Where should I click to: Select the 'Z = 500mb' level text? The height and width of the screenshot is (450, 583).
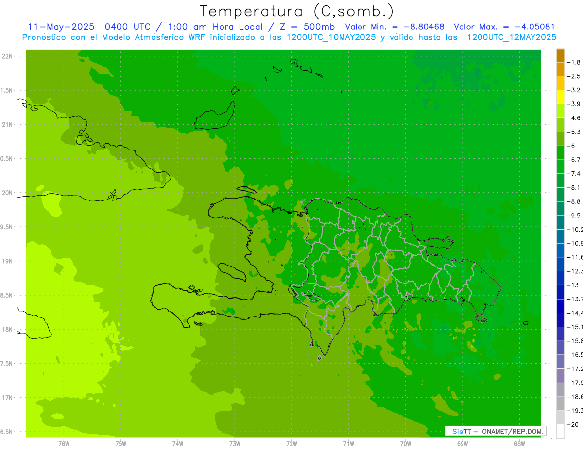(x=307, y=27)
